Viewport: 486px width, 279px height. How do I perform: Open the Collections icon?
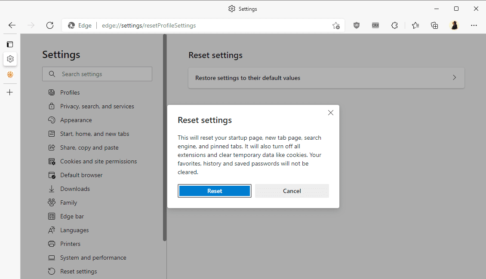434,25
